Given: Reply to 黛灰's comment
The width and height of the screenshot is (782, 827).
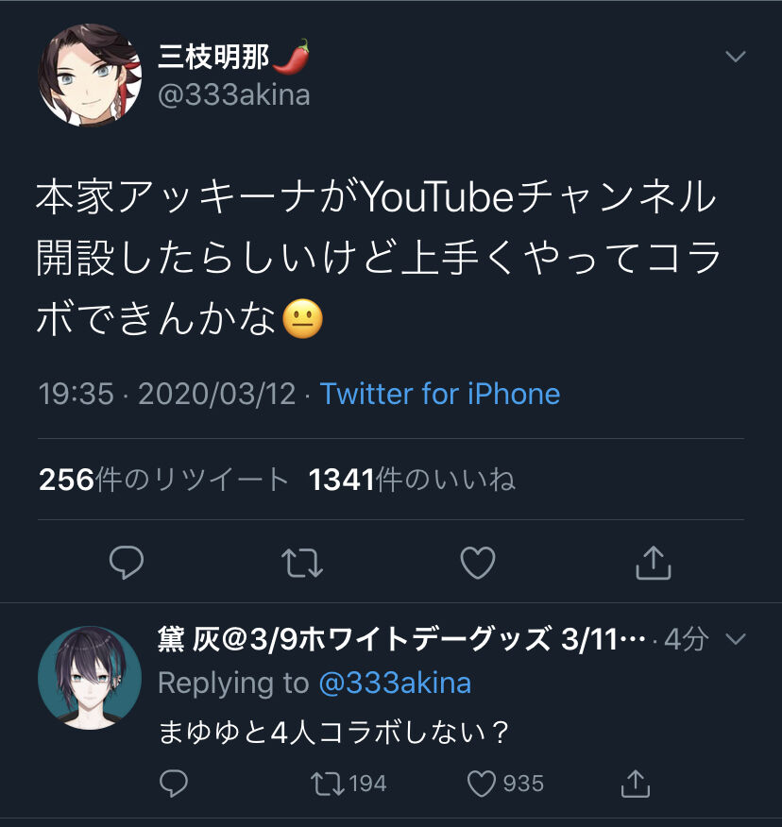Looking at the screenshot, I should (174, 783).
